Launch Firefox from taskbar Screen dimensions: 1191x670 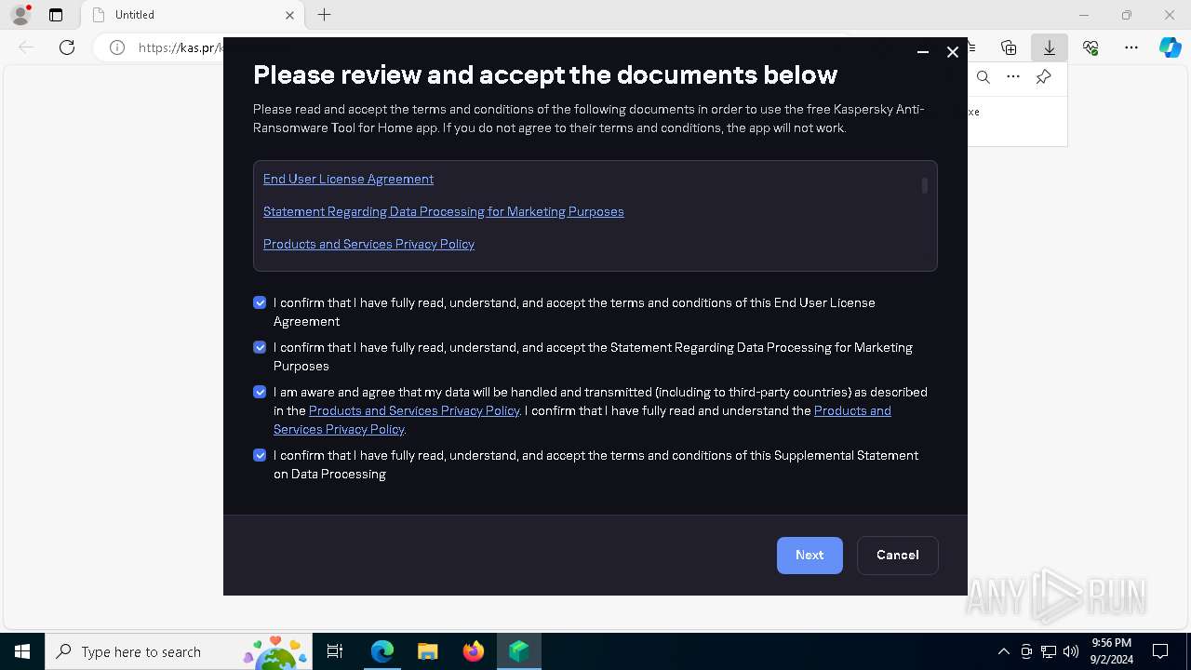(x=473, y=651)
